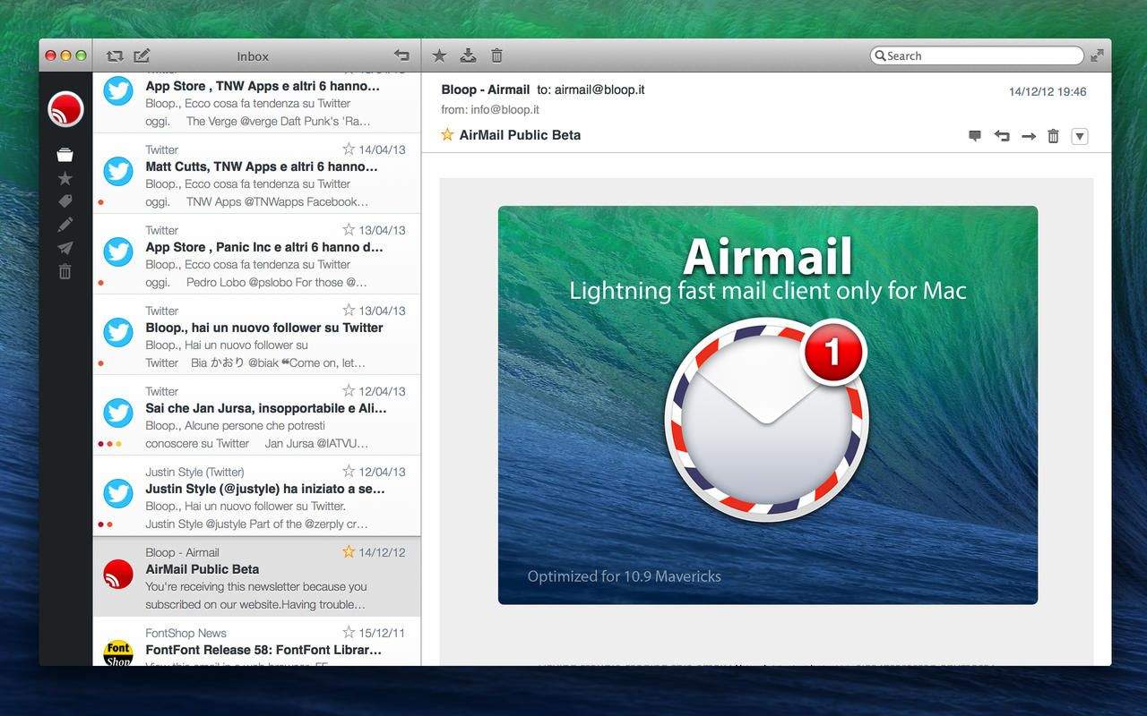
Task: Show starred messages in sidebar
Action: [65, 179]
